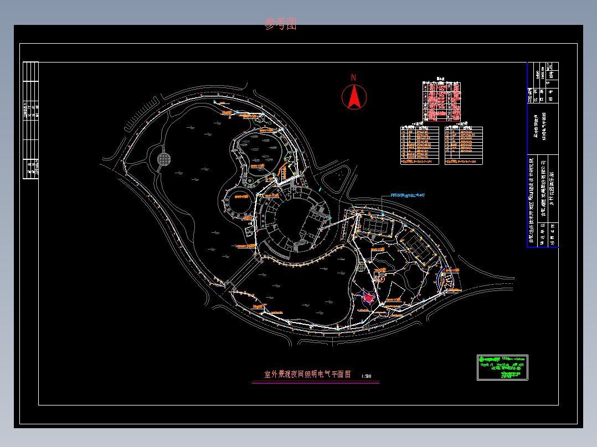Click the 'N' letter above compass
The width and height of the screenshot is (597, 447).
point(353,77)
